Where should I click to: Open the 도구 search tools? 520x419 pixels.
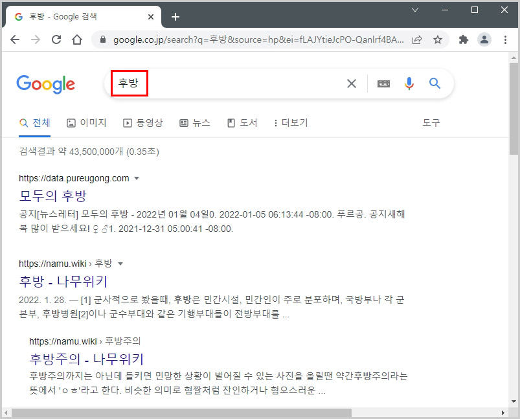tap(431, 123)
